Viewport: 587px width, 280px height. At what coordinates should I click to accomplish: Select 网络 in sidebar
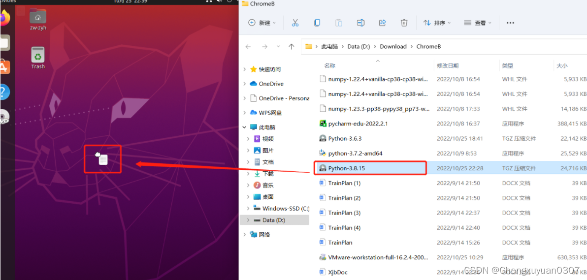(260, 234)
